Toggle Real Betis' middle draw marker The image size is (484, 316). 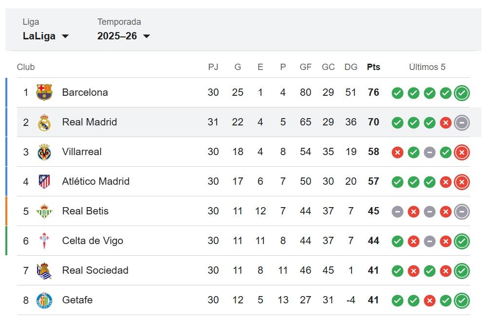pyautogui.click(x=429, y=211)
